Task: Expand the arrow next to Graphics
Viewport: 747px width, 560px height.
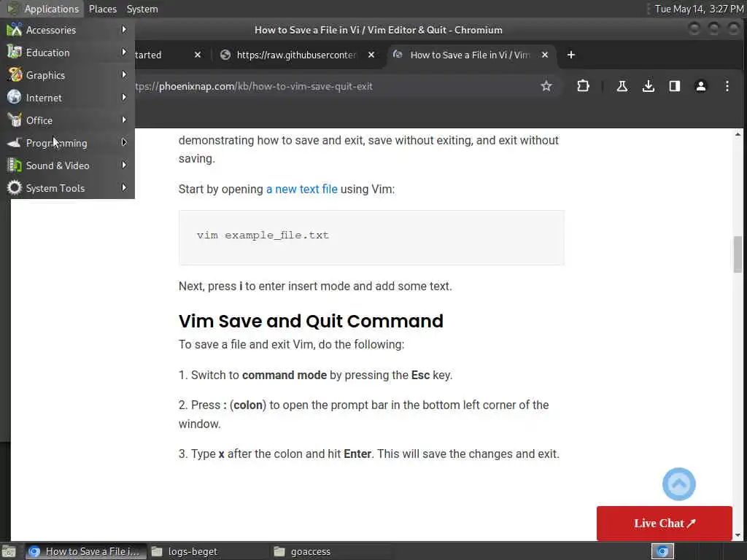Action: point(124,75)
